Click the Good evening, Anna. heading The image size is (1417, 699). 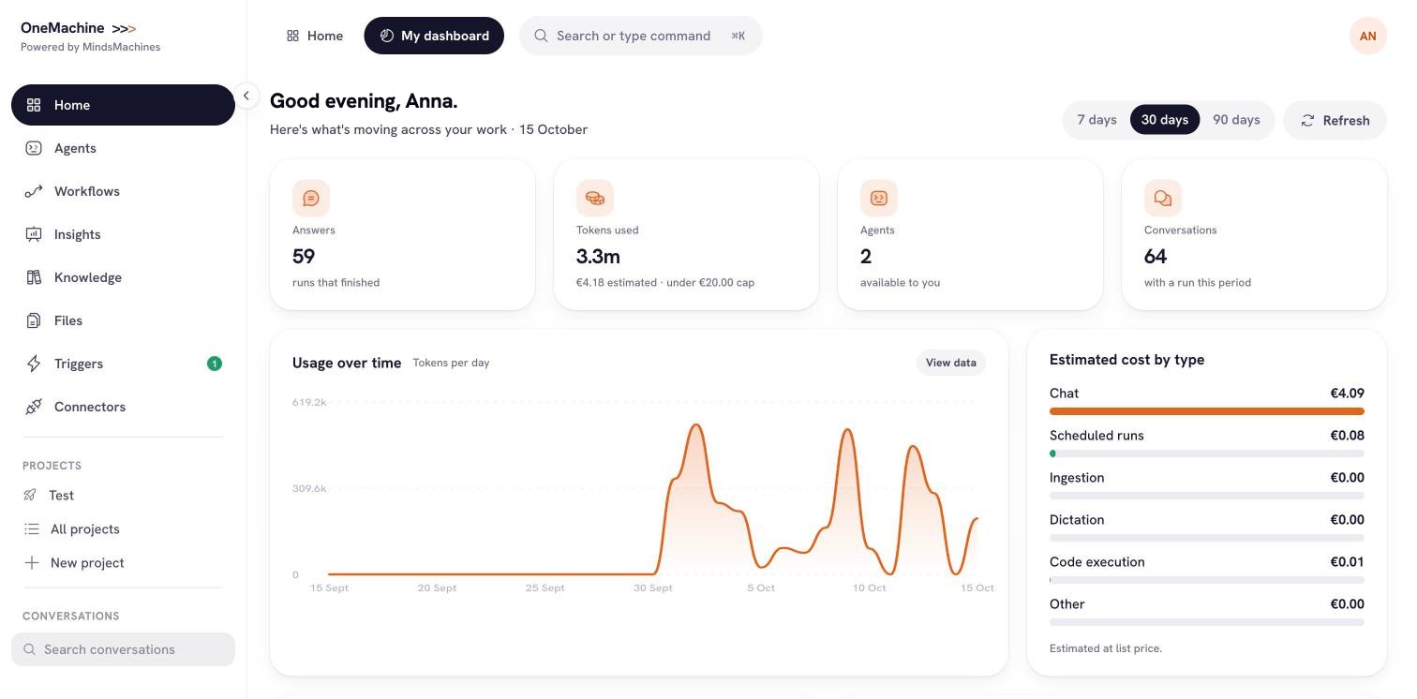pos(364,100)
